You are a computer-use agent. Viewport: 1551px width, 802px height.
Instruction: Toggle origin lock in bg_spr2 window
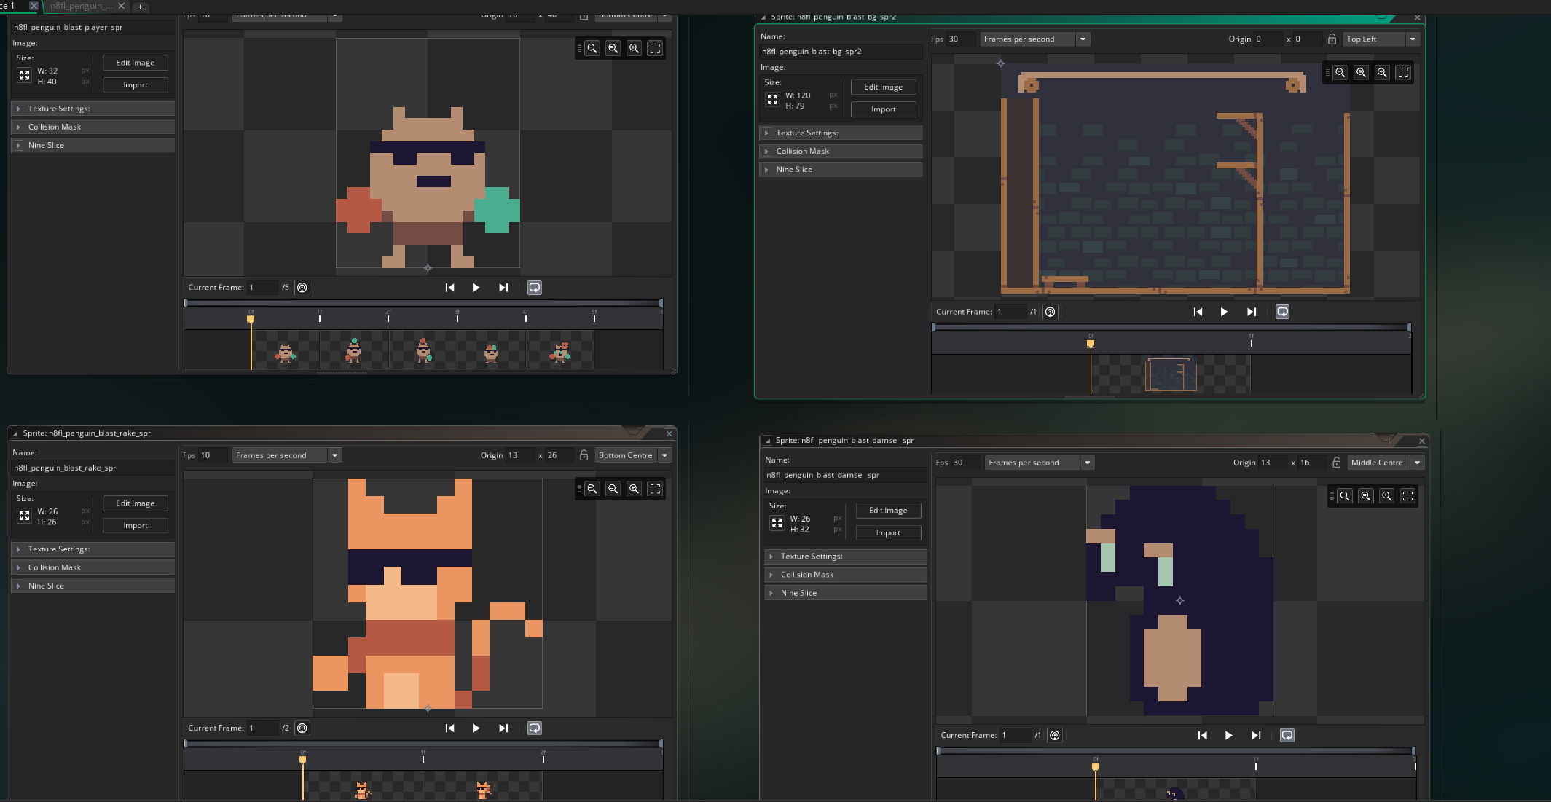coord(1332,39)
